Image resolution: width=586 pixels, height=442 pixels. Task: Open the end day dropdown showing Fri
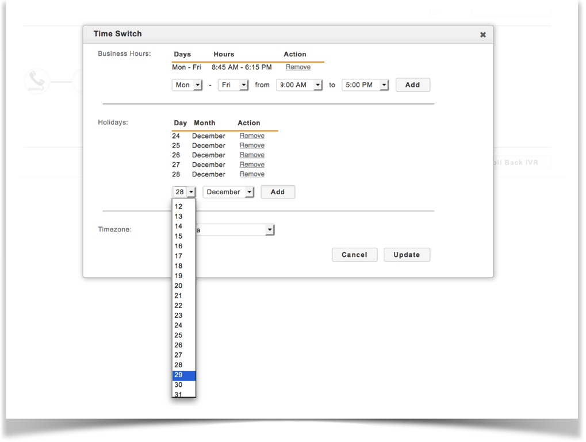click(x=233, y=85)
